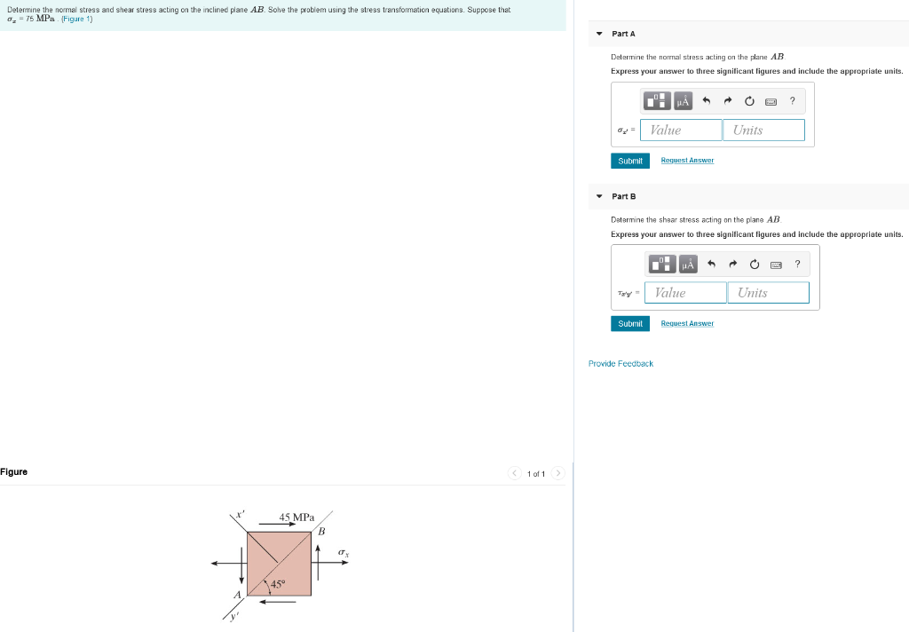Open templates icon in Part B toolbar

[662, 265]
